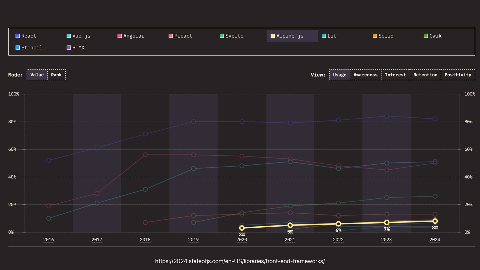This screenshot has width=480, height=270.
Task: Click the Svelte legend color icon
Action: (222, 36)
